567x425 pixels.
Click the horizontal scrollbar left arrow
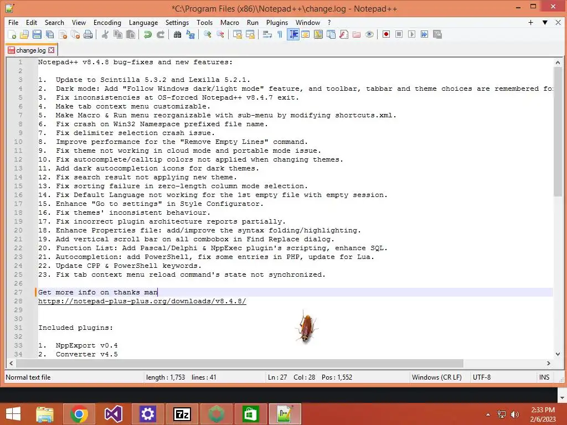[11, 363]
